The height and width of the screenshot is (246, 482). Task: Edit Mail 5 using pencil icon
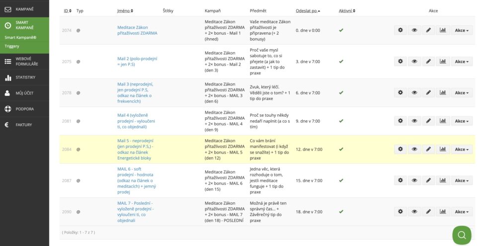click(x=428, y=149)
